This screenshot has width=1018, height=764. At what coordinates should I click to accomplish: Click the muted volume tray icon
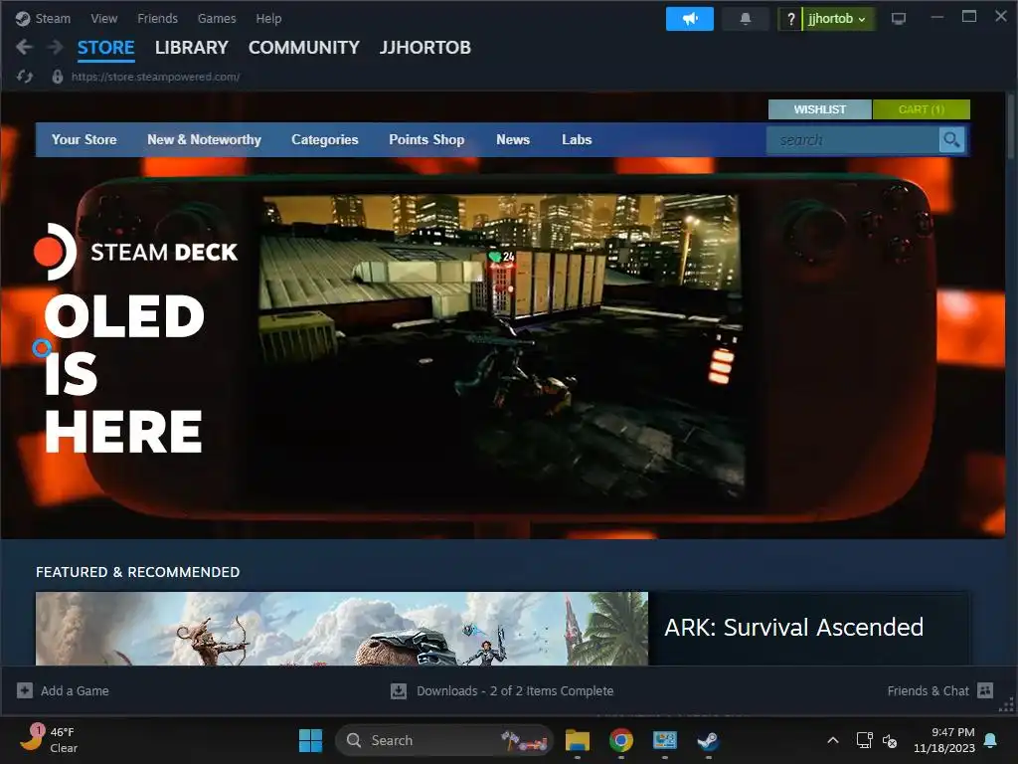pyautogui.click(x=890, y=740)
